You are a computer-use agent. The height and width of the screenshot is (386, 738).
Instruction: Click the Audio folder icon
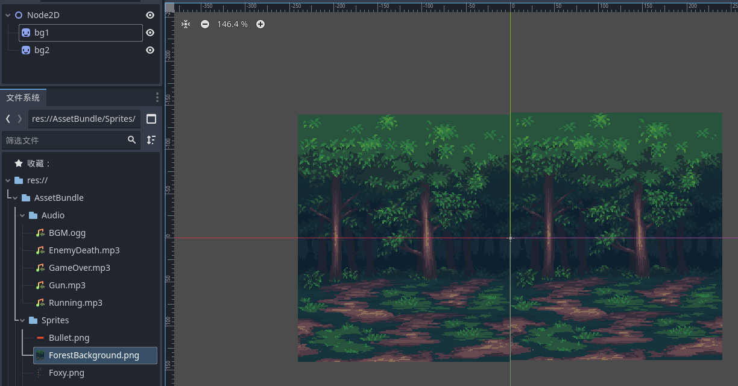(33, 215)
